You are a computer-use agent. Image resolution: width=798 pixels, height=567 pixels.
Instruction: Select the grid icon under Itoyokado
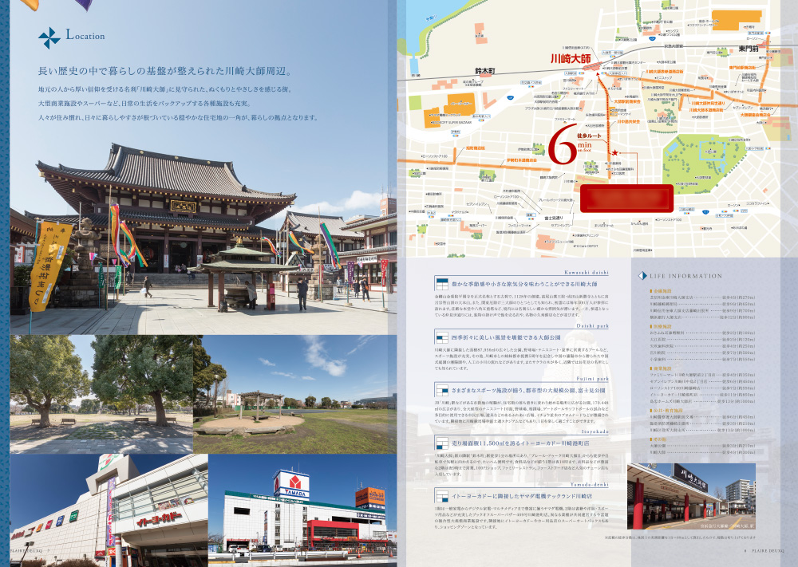[441, 441]
